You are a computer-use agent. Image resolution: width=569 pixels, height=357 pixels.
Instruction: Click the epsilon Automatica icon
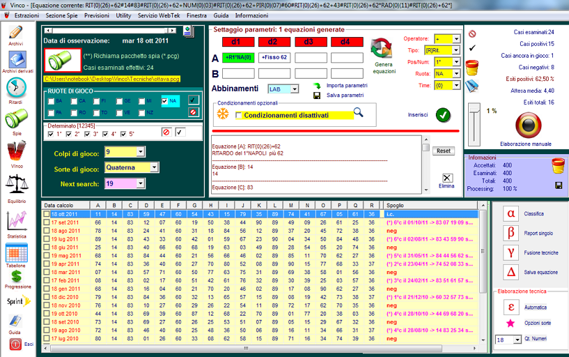[511, 307]
